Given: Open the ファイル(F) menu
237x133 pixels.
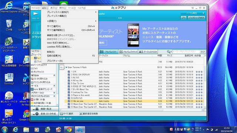Looking at the screenshot, I should [36, 8].
